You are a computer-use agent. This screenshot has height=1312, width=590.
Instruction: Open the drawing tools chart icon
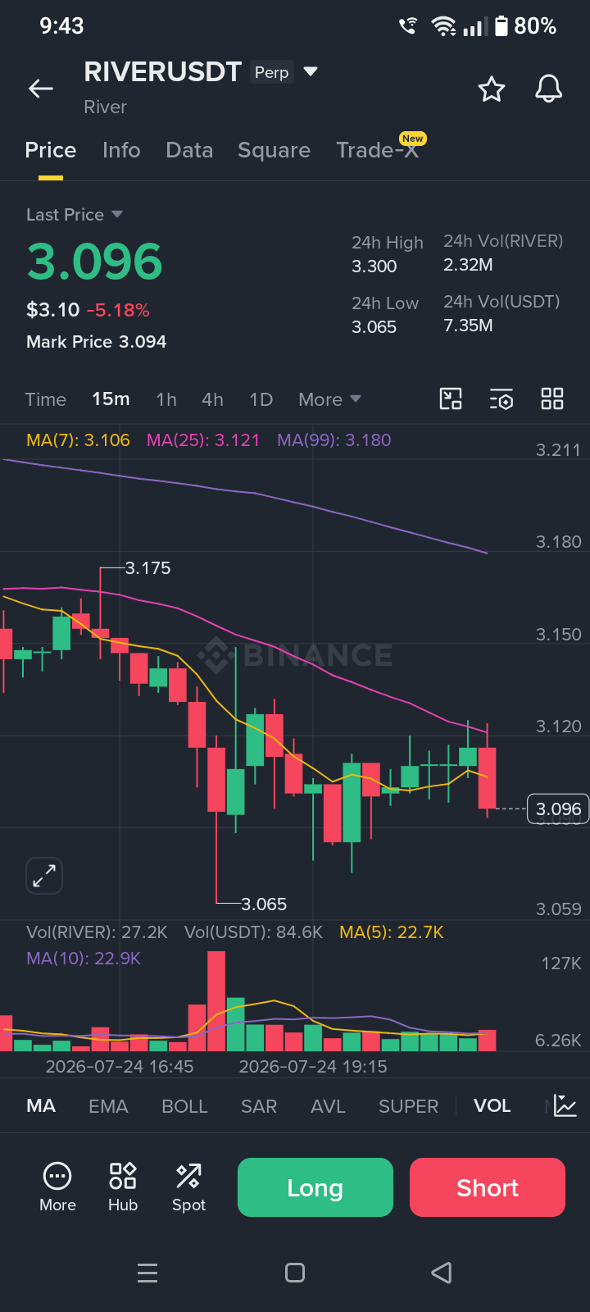point(451,399)
